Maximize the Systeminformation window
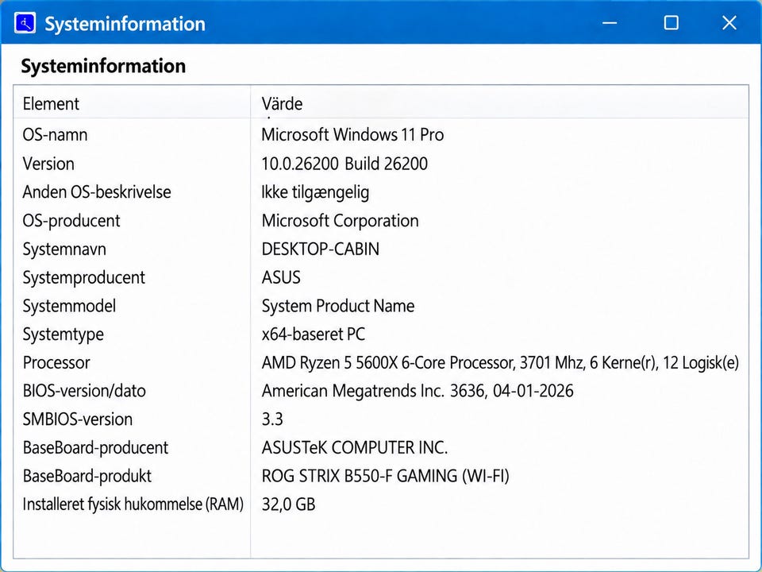Viewport: 762px width, 572px height. point(672,22)
